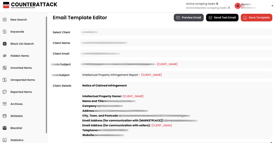Click the New Search magnifier icon
Viewport: 275px width, 143px height.
[x=4, y=20]
